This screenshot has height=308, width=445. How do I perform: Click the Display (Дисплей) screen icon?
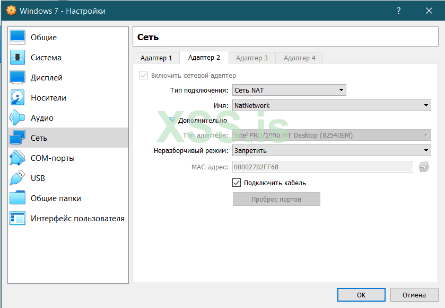(x=18, y=77)
